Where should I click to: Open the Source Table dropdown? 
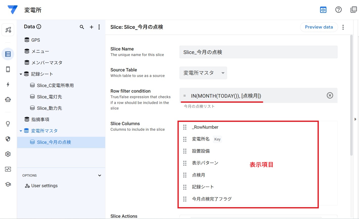[203, 73]
